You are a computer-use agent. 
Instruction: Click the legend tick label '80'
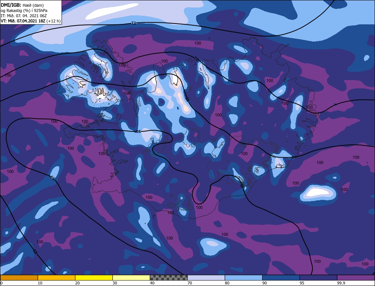click(x=227, y=283)
